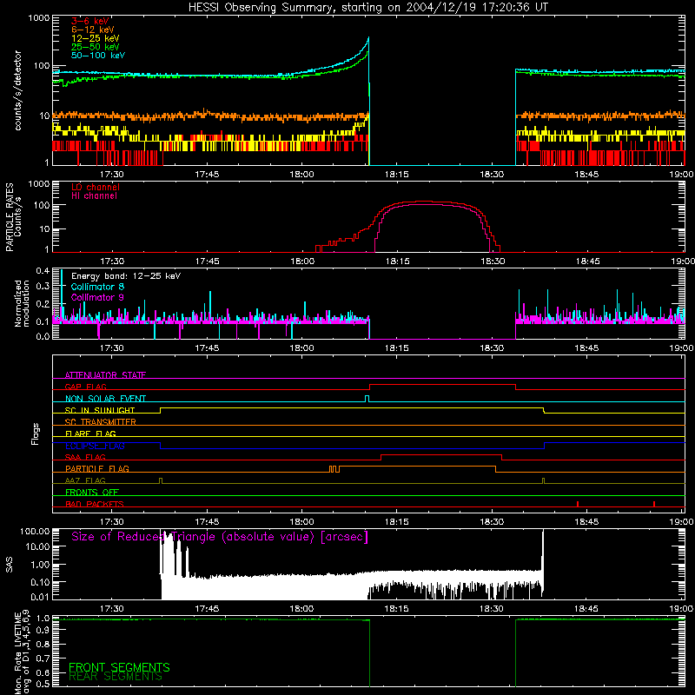Select the Collimator 8 legend entry
This screenshot has width=695, height=695.
(97, 287)
